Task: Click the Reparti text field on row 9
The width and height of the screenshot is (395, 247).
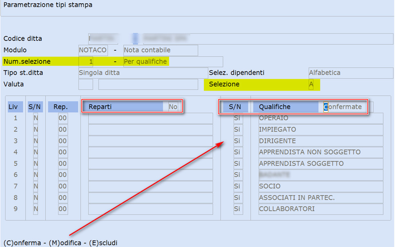Action: (150, 209)
